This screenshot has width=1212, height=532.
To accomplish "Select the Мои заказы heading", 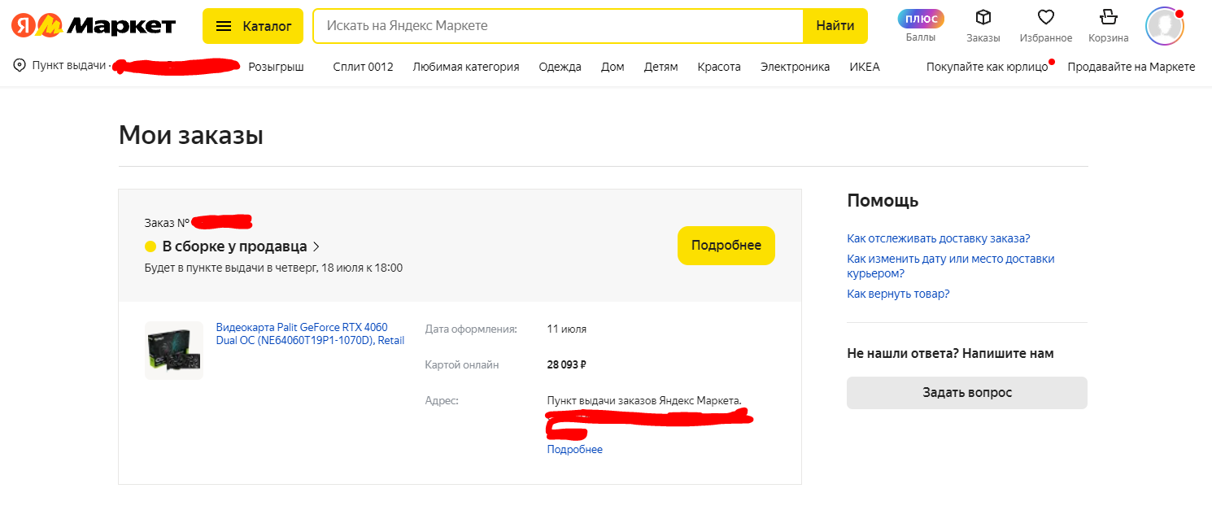I will coord(191,135).
